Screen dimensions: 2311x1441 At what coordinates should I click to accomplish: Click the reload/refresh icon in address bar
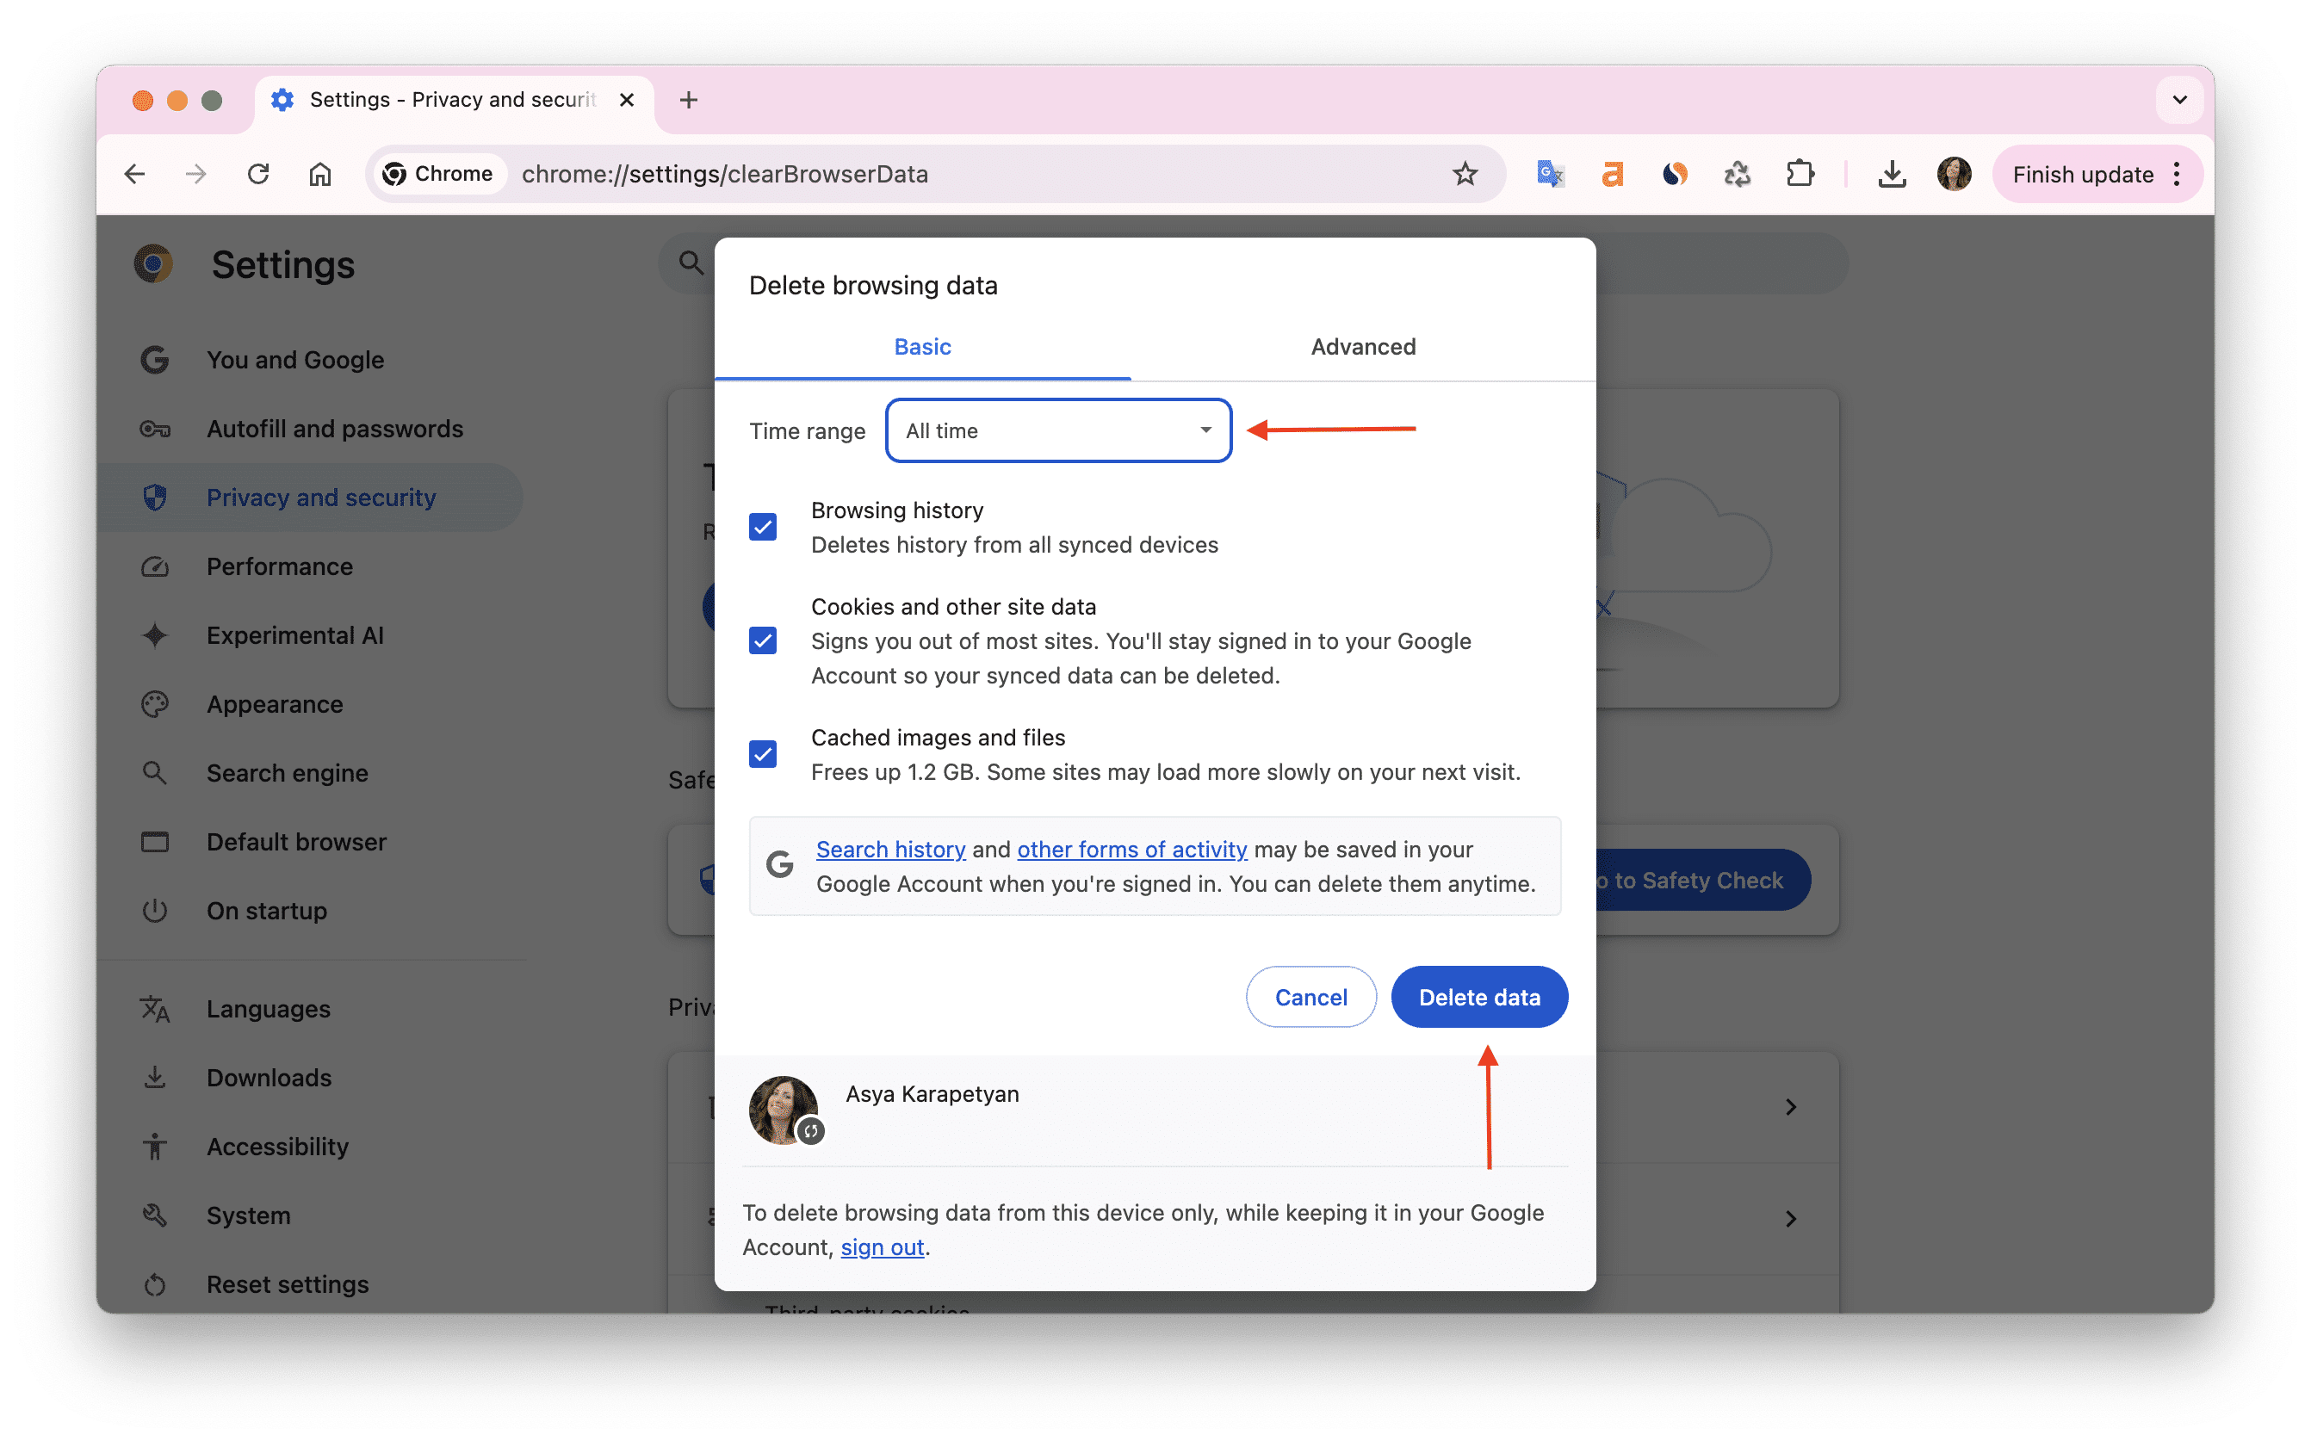coord(257,174)
